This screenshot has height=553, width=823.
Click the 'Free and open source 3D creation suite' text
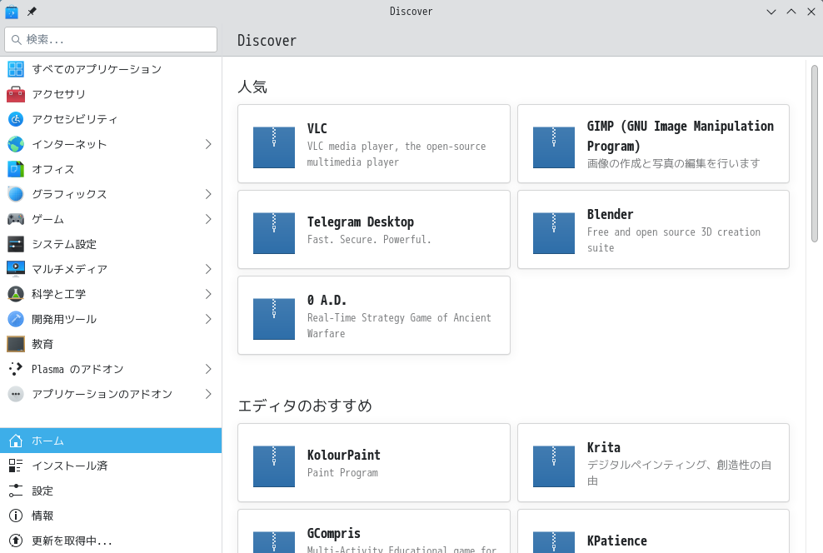[x=673, y=240]
